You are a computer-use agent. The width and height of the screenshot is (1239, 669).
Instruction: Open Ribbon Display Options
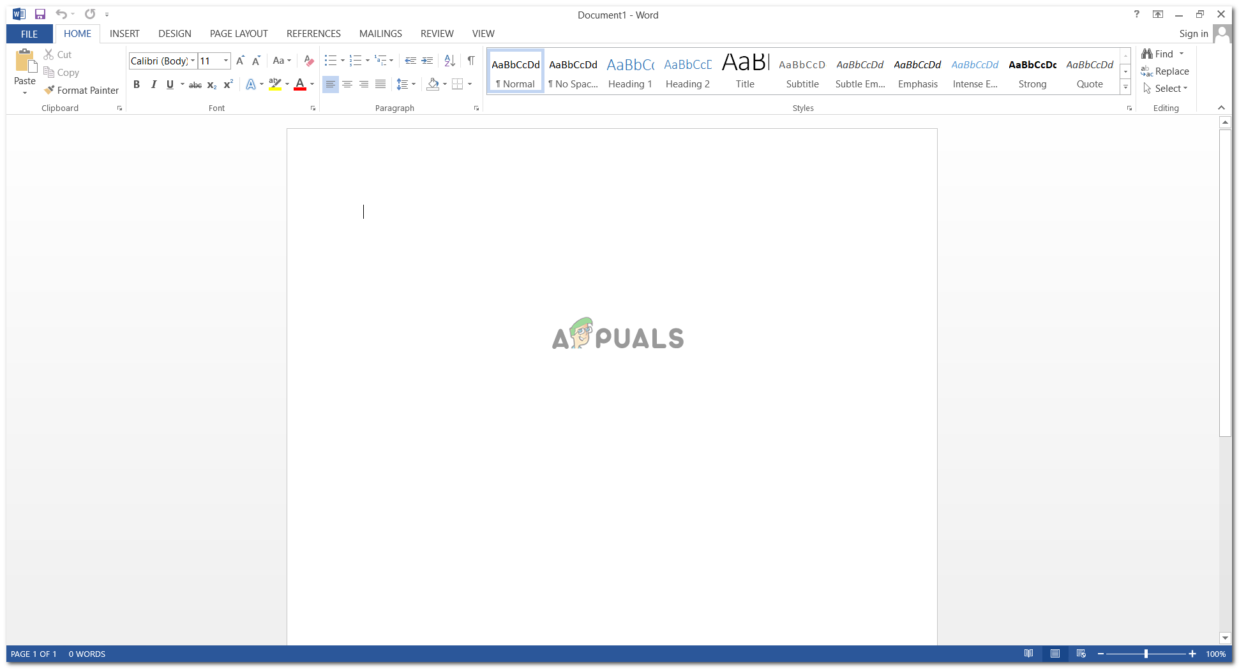pos(1158,14)
